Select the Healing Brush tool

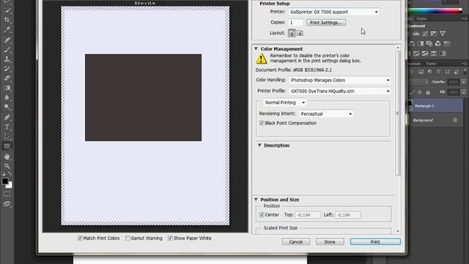pyautogui.click(x=7, y=40)
